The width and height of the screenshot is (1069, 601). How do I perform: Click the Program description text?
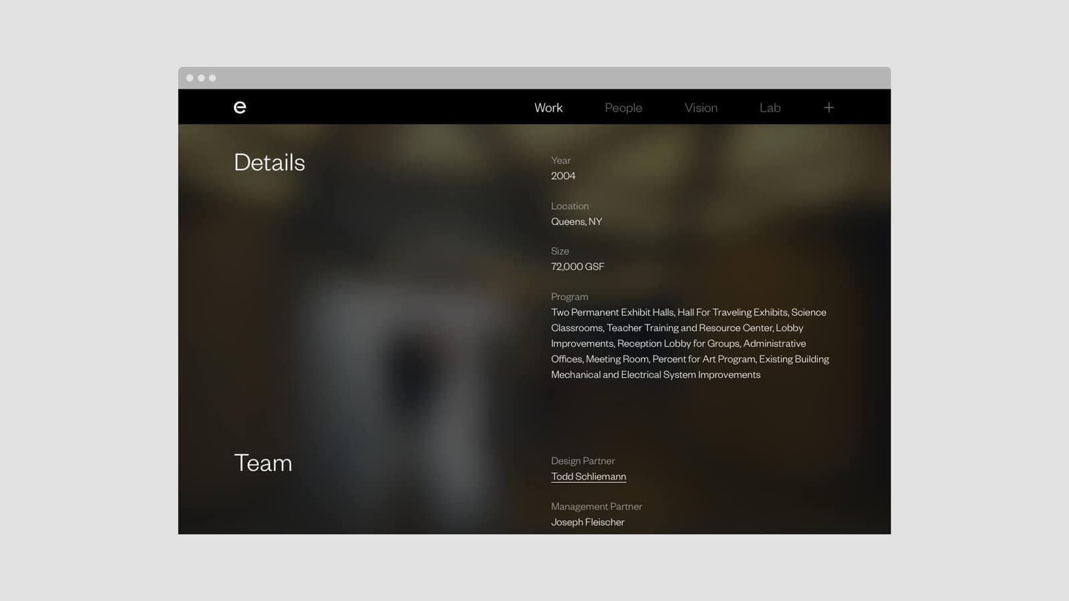688,343
